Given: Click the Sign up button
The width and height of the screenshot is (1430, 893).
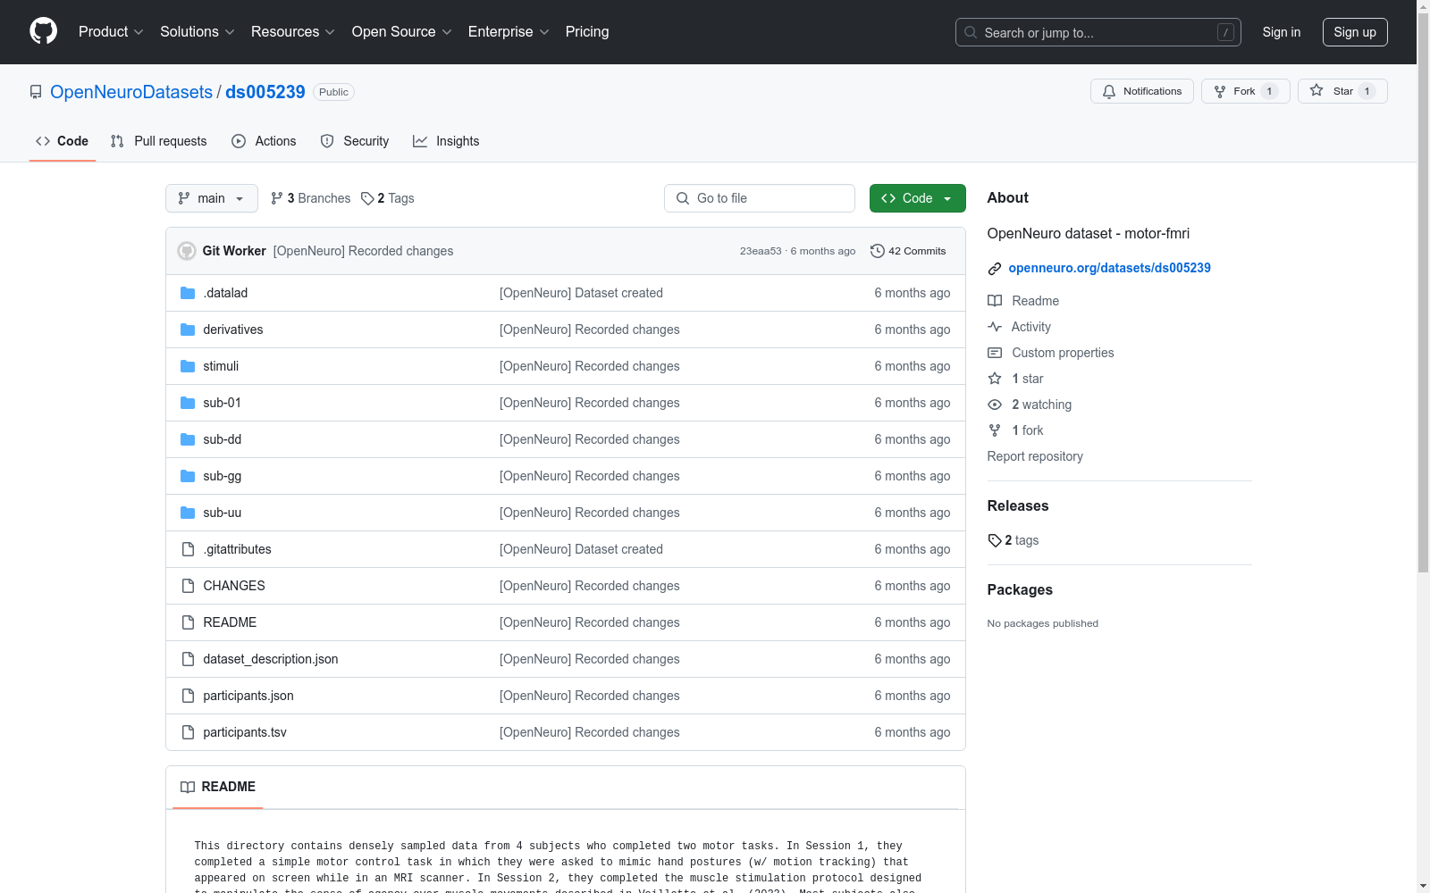Looking at the screenshot, I should (x=1355, y=32).
